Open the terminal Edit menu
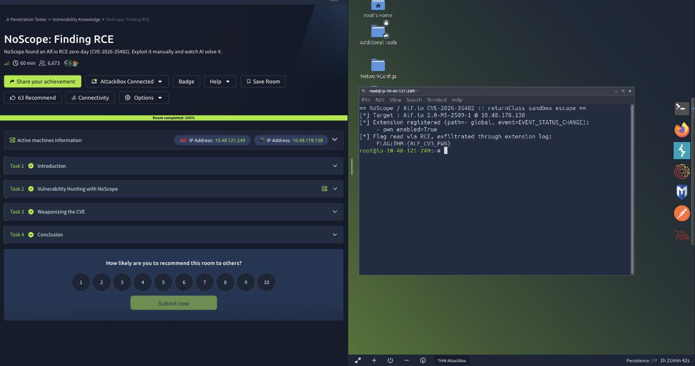The width and height of the screenshot is (695, 366). [380, 100]
